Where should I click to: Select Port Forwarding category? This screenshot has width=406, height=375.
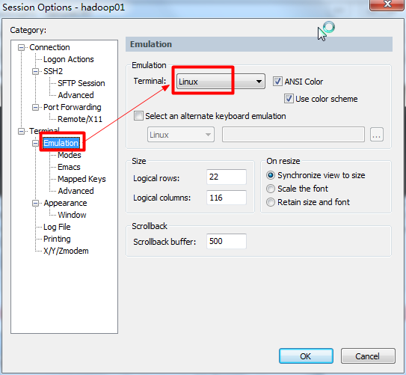coord(73,107)
